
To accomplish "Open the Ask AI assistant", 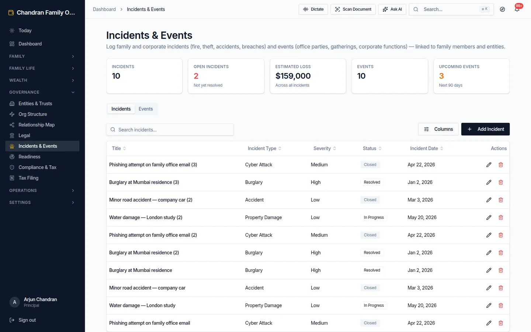I will (392, 9).
